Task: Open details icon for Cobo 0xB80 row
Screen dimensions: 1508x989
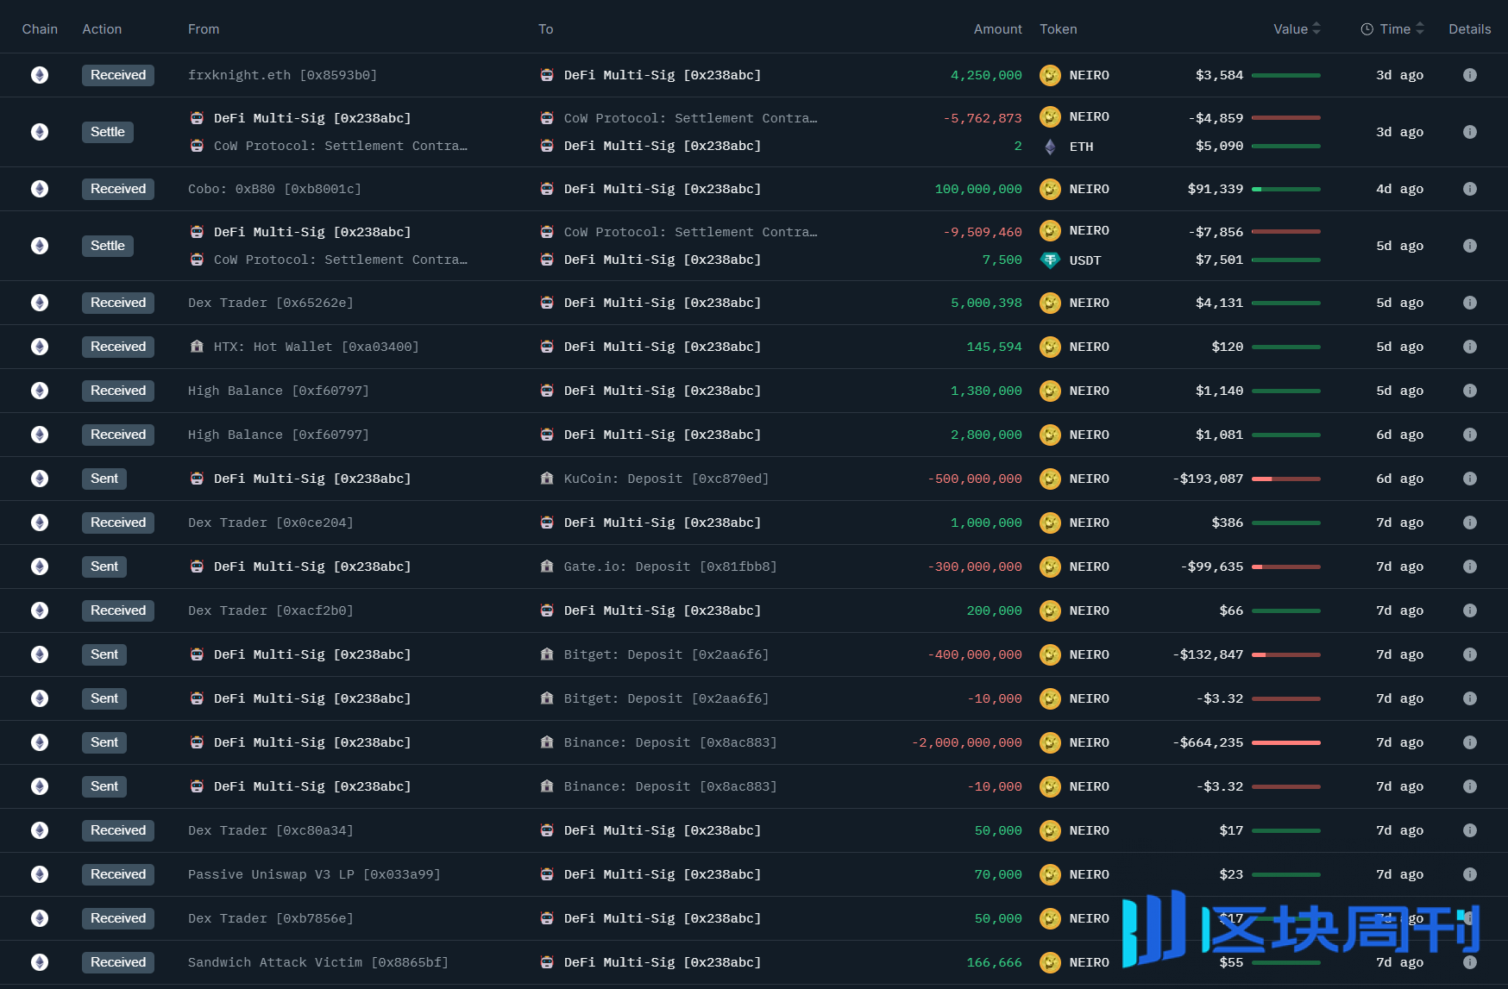Action: pyautogui.click(x=1470, y=189)
